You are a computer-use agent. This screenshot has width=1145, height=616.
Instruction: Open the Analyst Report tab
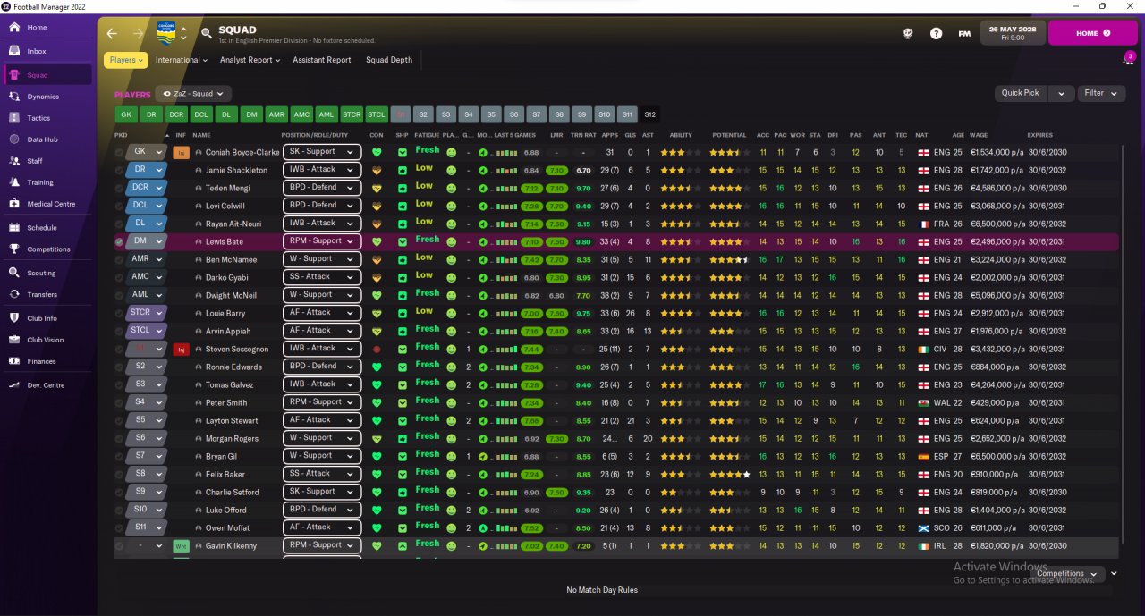(250, 60)
